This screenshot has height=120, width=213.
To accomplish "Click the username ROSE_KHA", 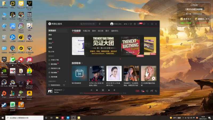I will (x=118, y=24).
